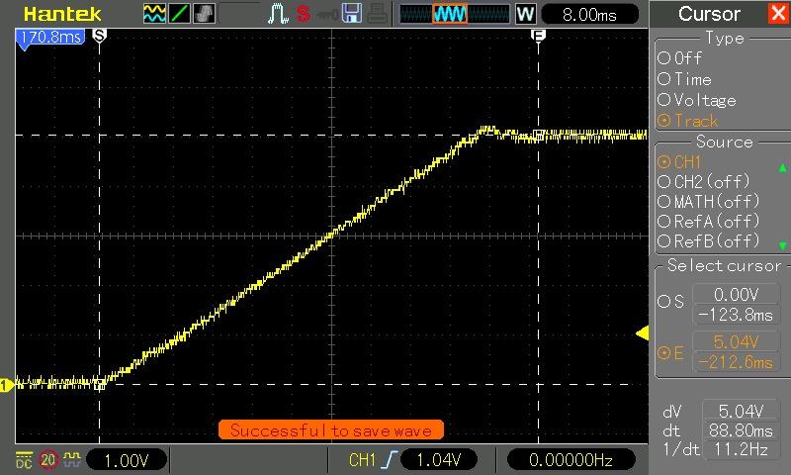Click the grey printer icon
This screenshot has height=475, width=791.
pos(377,14)
